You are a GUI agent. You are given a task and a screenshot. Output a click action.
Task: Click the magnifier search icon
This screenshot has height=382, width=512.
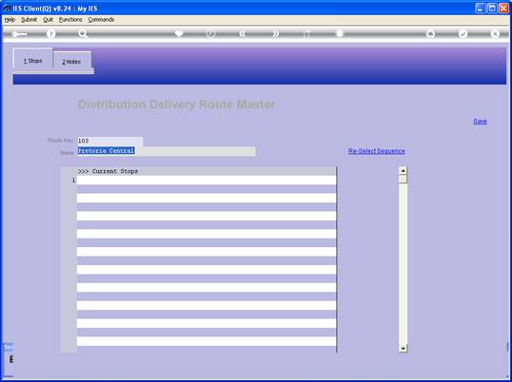point(83,33)
